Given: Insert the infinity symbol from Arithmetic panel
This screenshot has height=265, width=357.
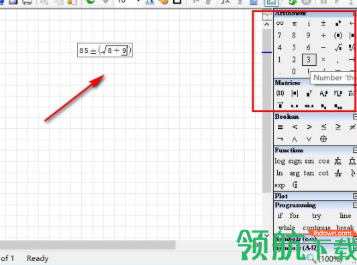Looking at the screenshot, I should pyautogui.click(x=280, y=23).
